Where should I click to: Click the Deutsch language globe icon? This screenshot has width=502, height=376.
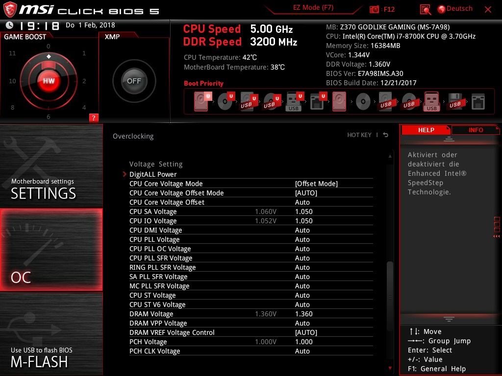click(442, 9)
